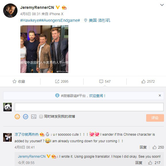Like the post with 2572 thumbs-up

pyautogui.click(x=143, y=81)
